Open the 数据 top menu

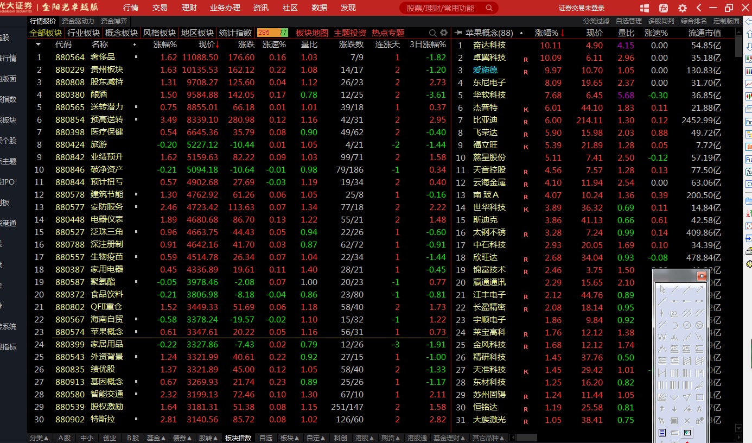[x=320, y=8]
